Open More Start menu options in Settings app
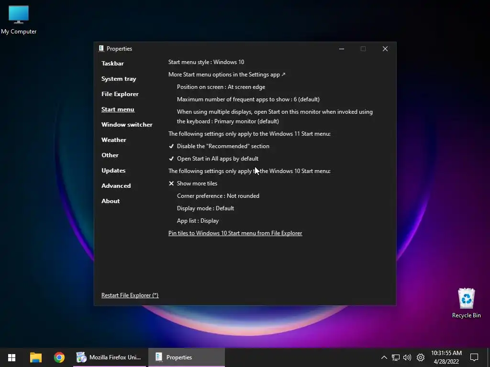Viewport: 490px width, 367px height. click(x=227, y=75)
